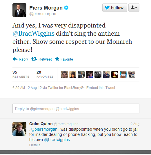Click the first retweeter avatar thumbnail
The width and height of the screenshot is (151, 155).
(x=64, y=74)
